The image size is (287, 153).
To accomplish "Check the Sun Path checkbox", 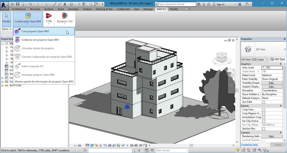I will click(x=263, y=102).
